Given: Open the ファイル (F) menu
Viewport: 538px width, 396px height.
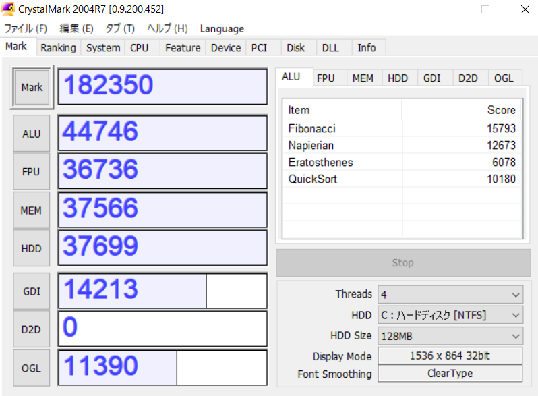Looking at the screenshot, I should tap(26, 28).
